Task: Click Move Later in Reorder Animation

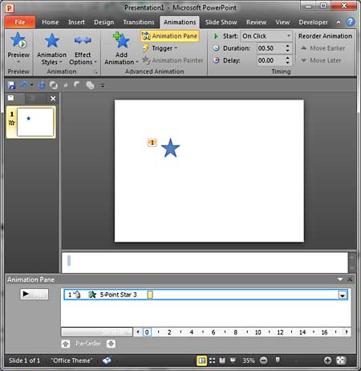Action: [x=321, y=60]
